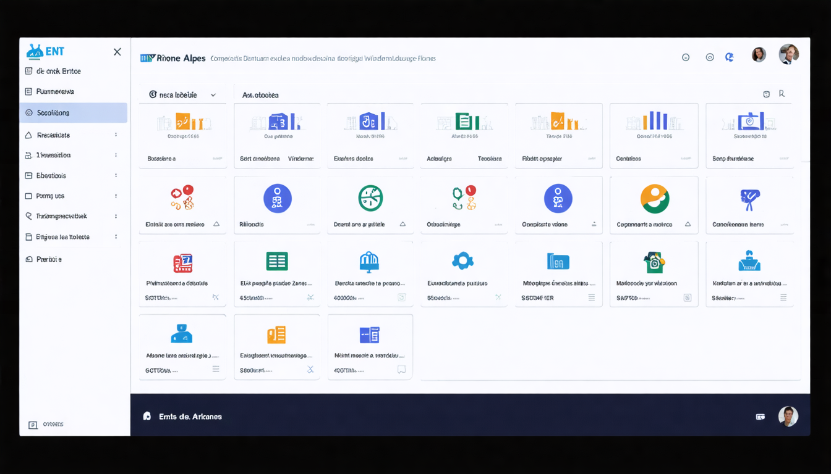
Task: Switch to the 'Ast otootea' tab
Action: tap(260, 95)
